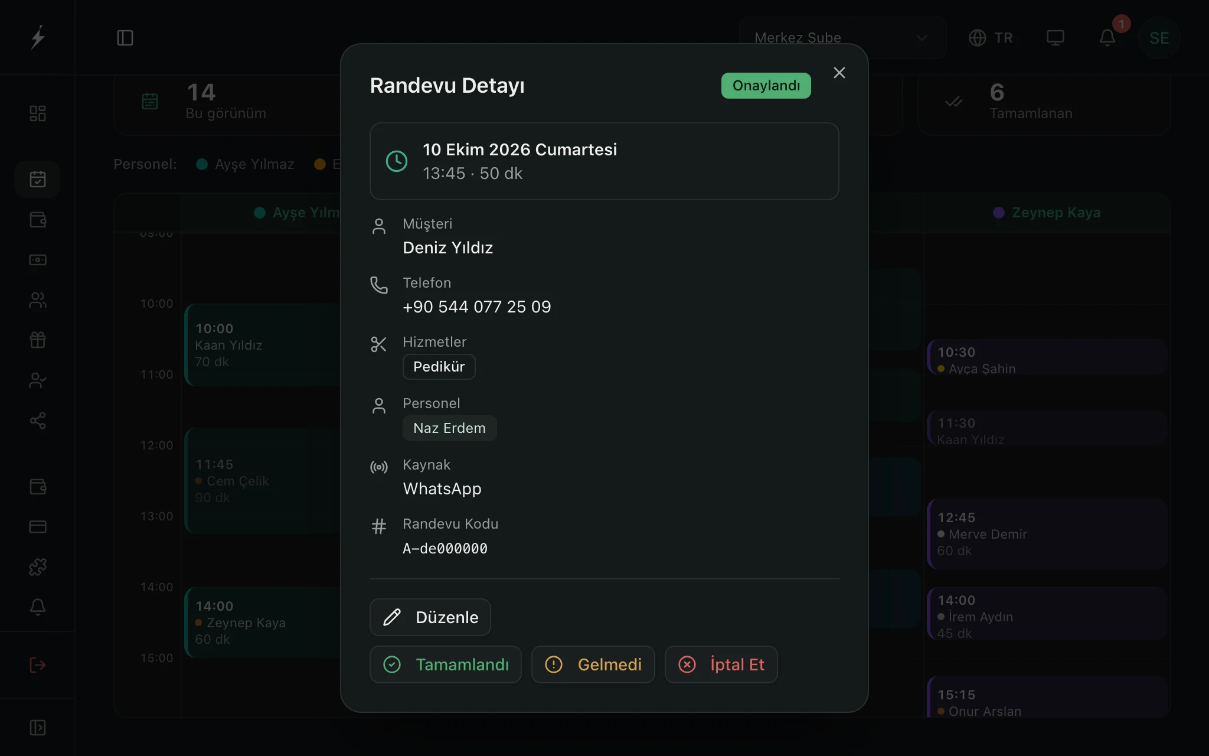This screenshot has width=1209, height=756.
Task: Open the puzzle integrations sidebar icon
Action: [x=38, y=567]
